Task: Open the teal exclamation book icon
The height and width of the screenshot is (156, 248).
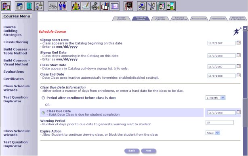Action: [x=29, y=6]
